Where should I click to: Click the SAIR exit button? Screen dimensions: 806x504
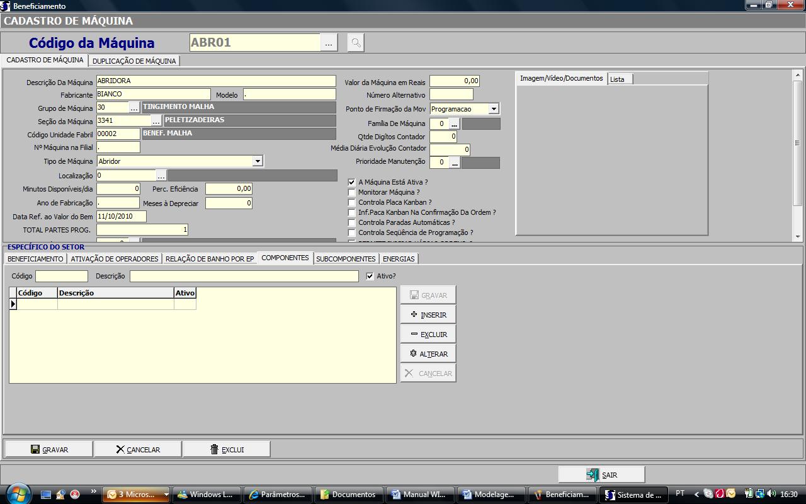point(601,474)
